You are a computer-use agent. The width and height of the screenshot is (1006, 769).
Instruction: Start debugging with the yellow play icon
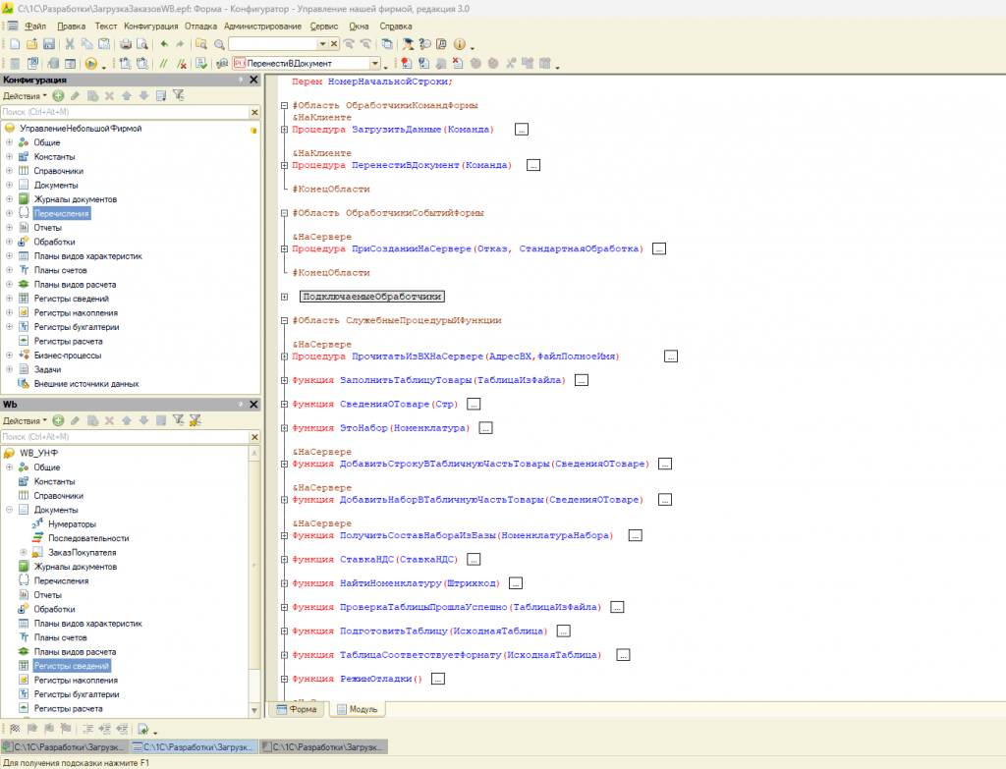click(91, 64)
